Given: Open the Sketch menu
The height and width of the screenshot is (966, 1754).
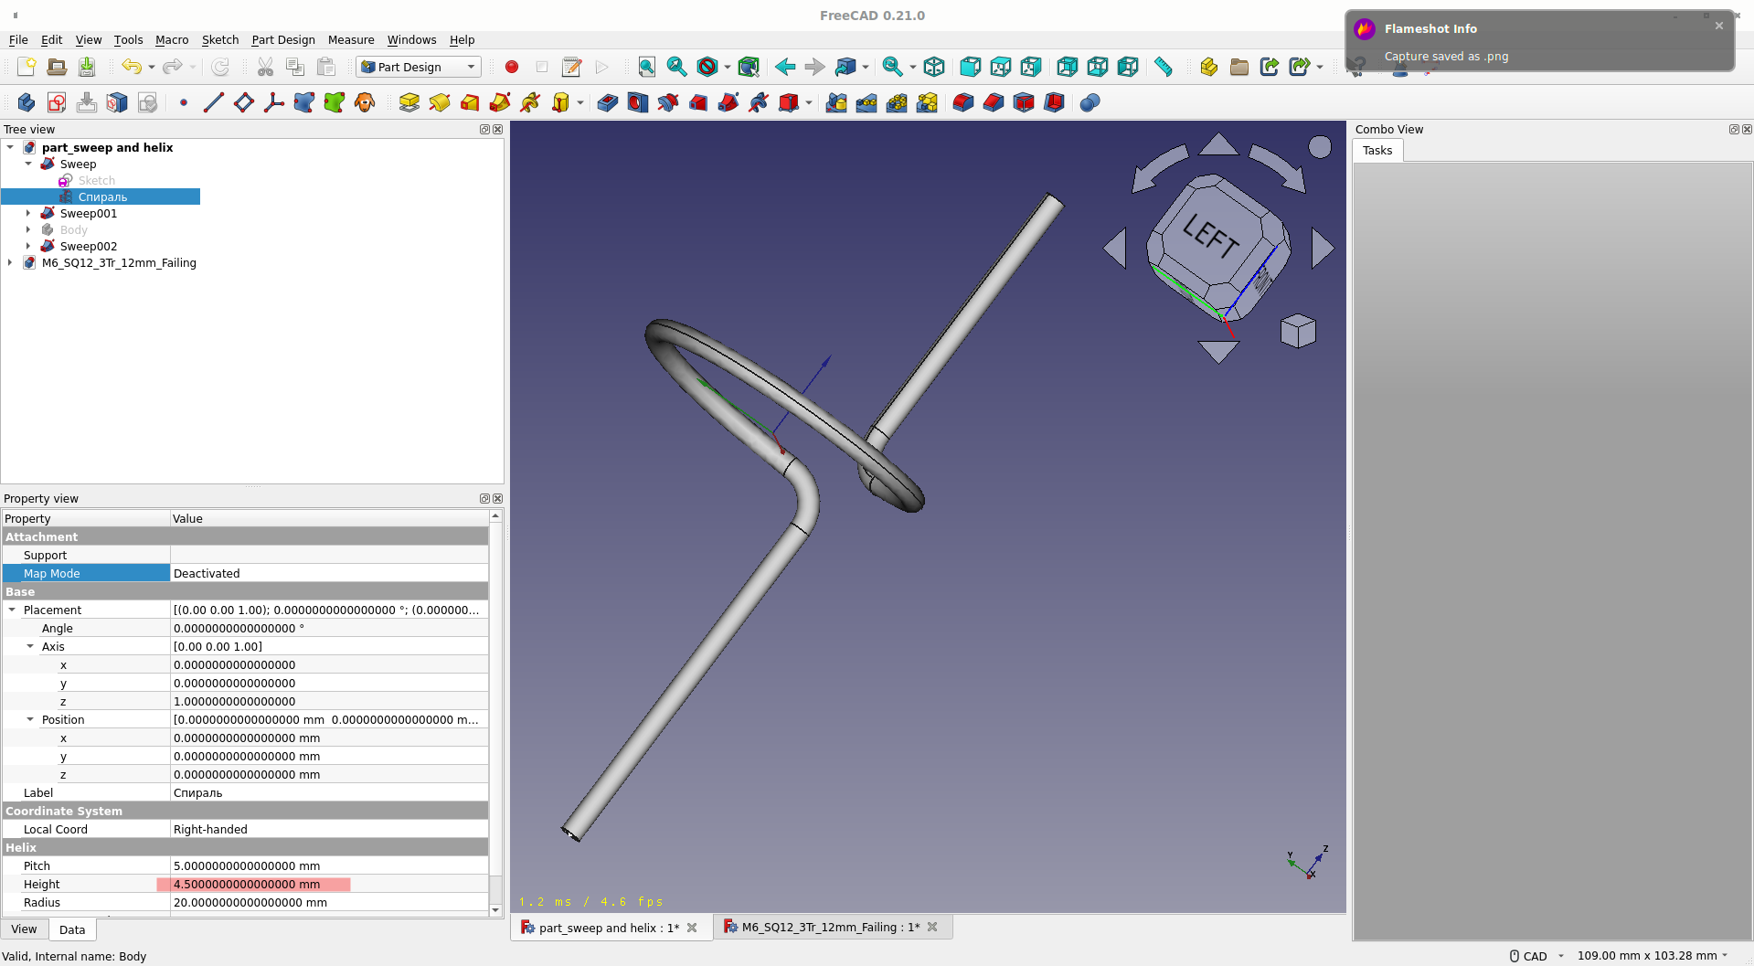Looking at the screenshot, I should 219,40.
